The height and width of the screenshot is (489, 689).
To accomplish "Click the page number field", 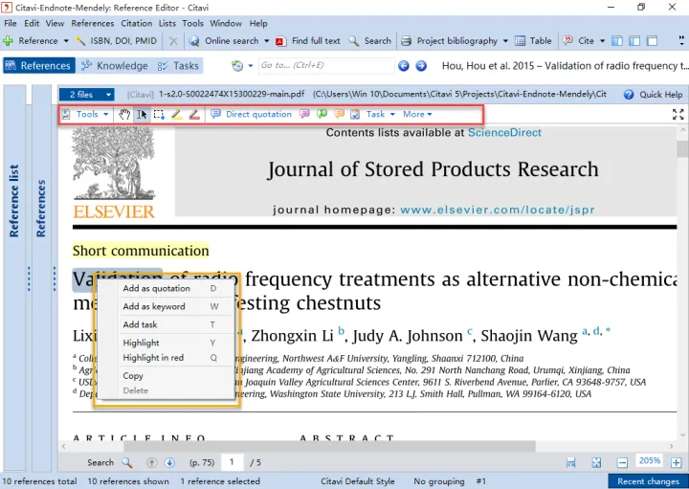I will pyautogui.click(x=233, y=462).
